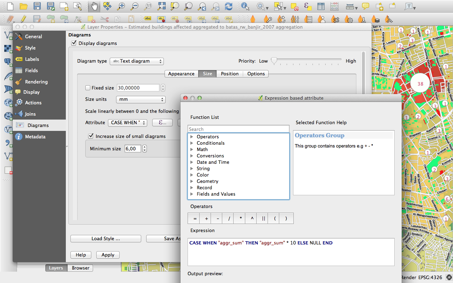Select the Zoom Full extent icon
Image resolution: width=453 pixels, height=283 pixels.
pyautogui.click(x=161, y=6)
